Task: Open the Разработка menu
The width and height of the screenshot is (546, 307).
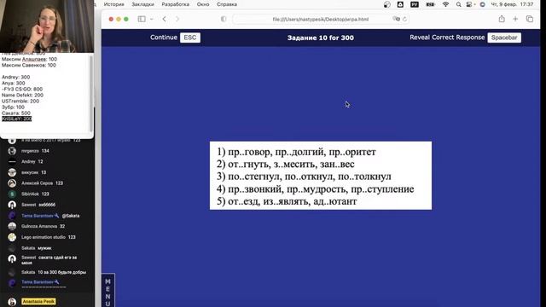Action: [x=176, y=4]
